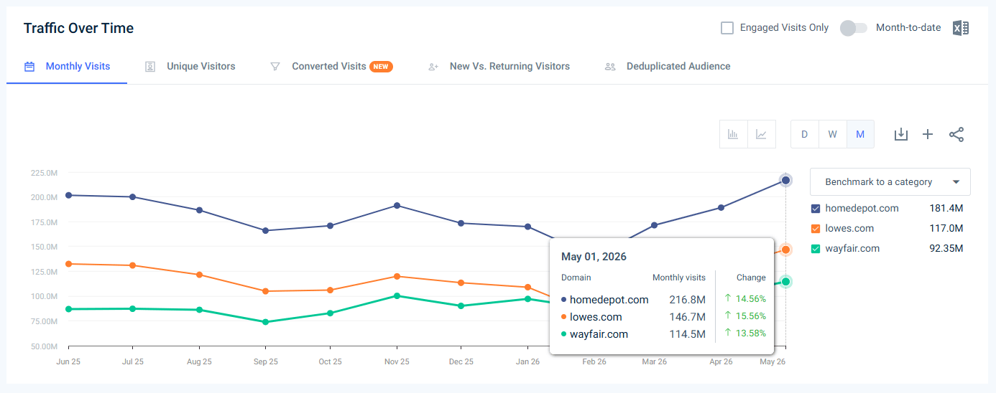Click the NEW badge on Converted Visits
Viewport: 996px width, 393px height.
(x=381, y=67)
